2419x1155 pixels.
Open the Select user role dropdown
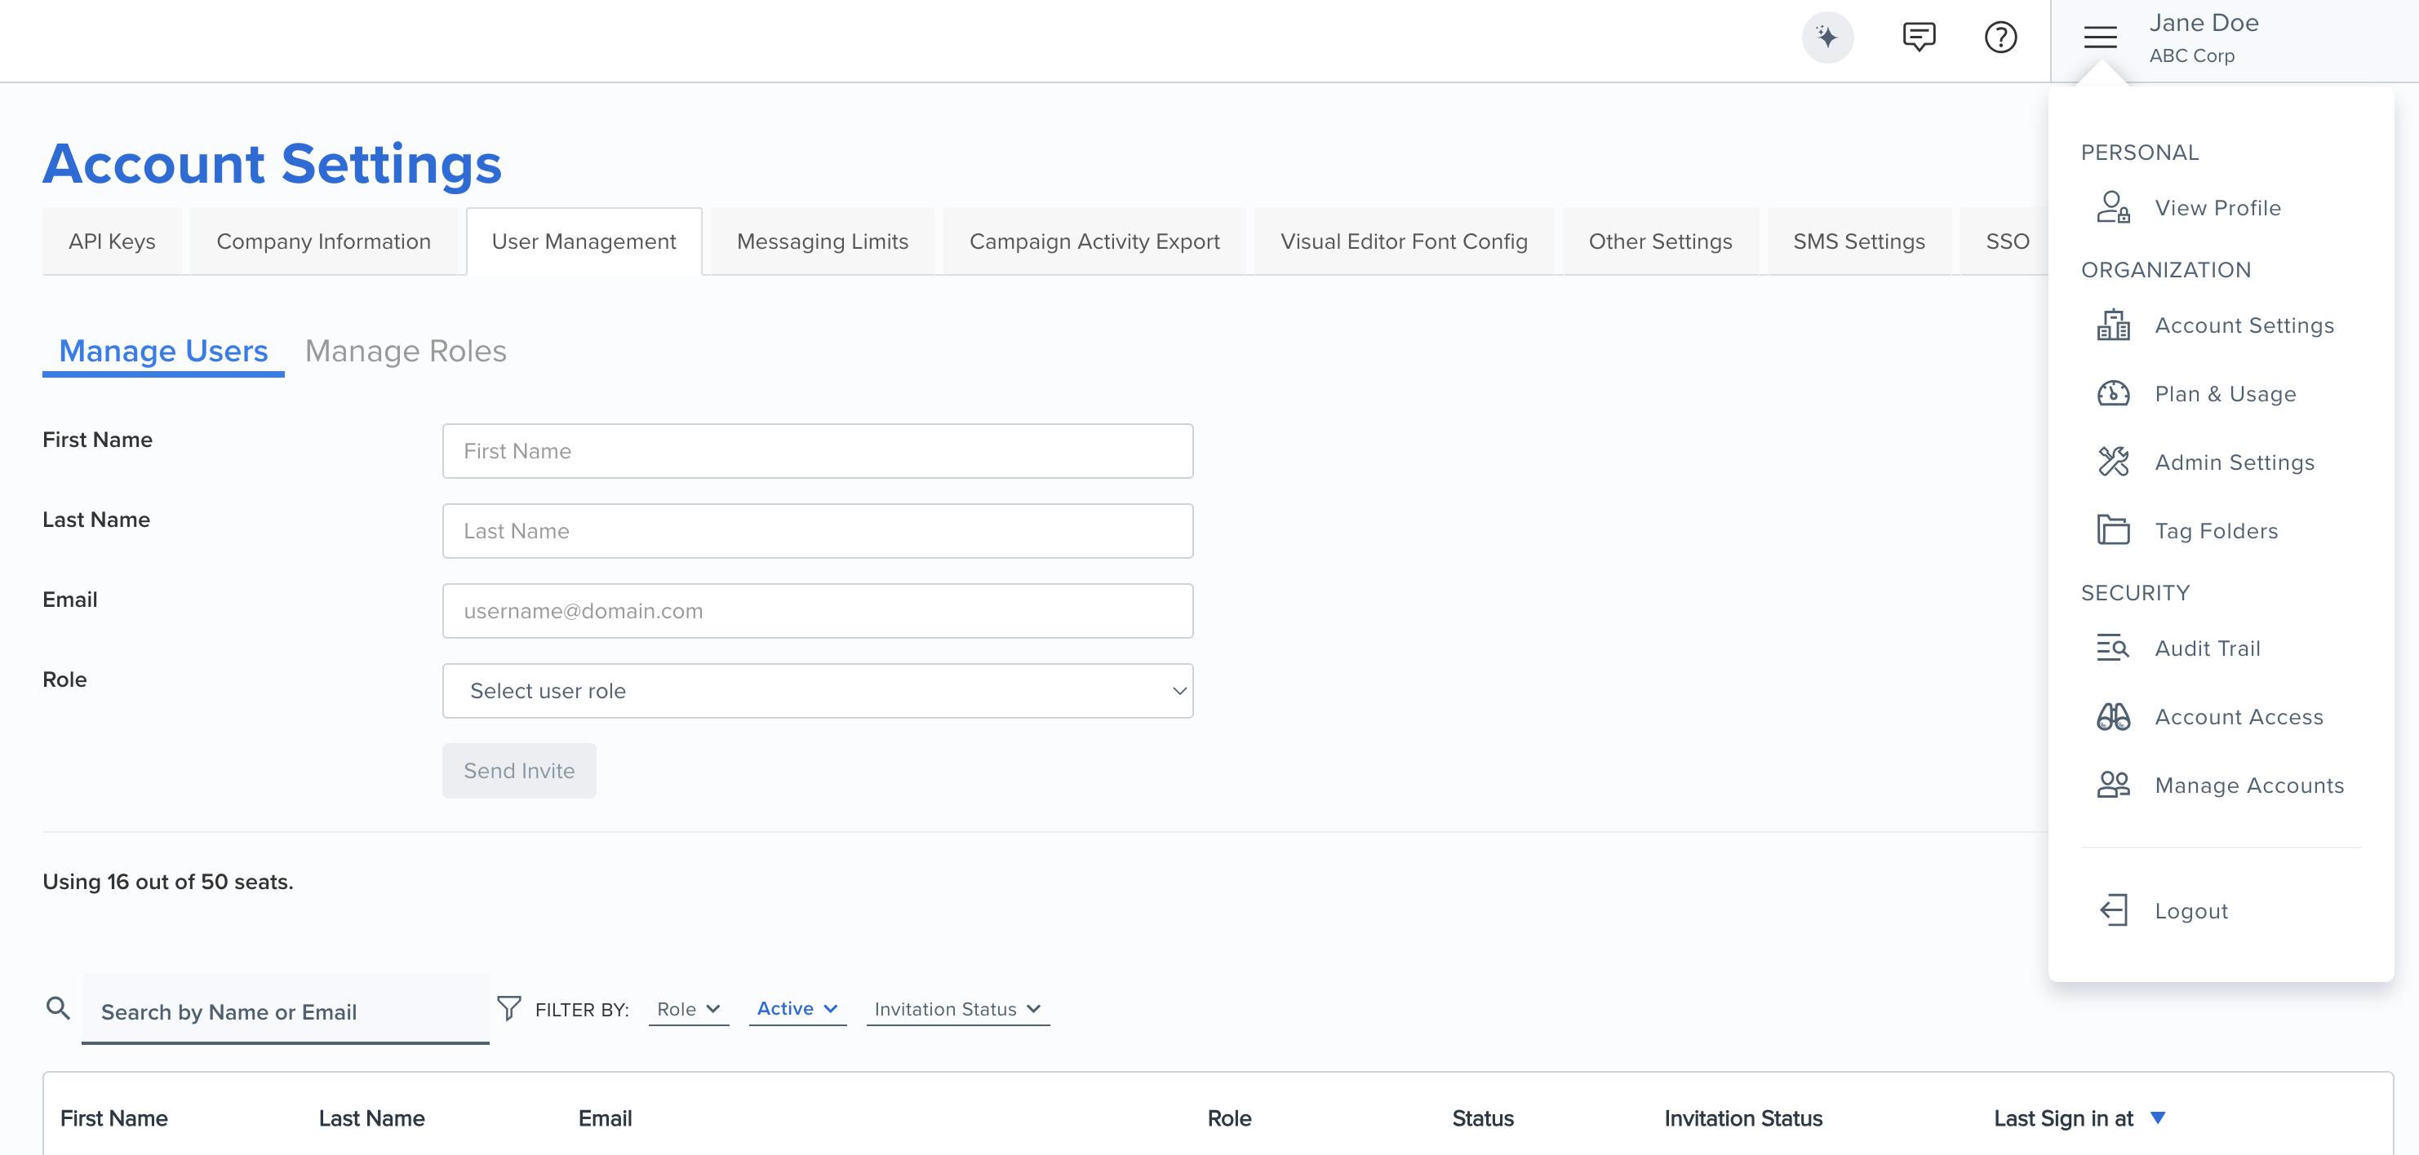click(x=816, y=691)
